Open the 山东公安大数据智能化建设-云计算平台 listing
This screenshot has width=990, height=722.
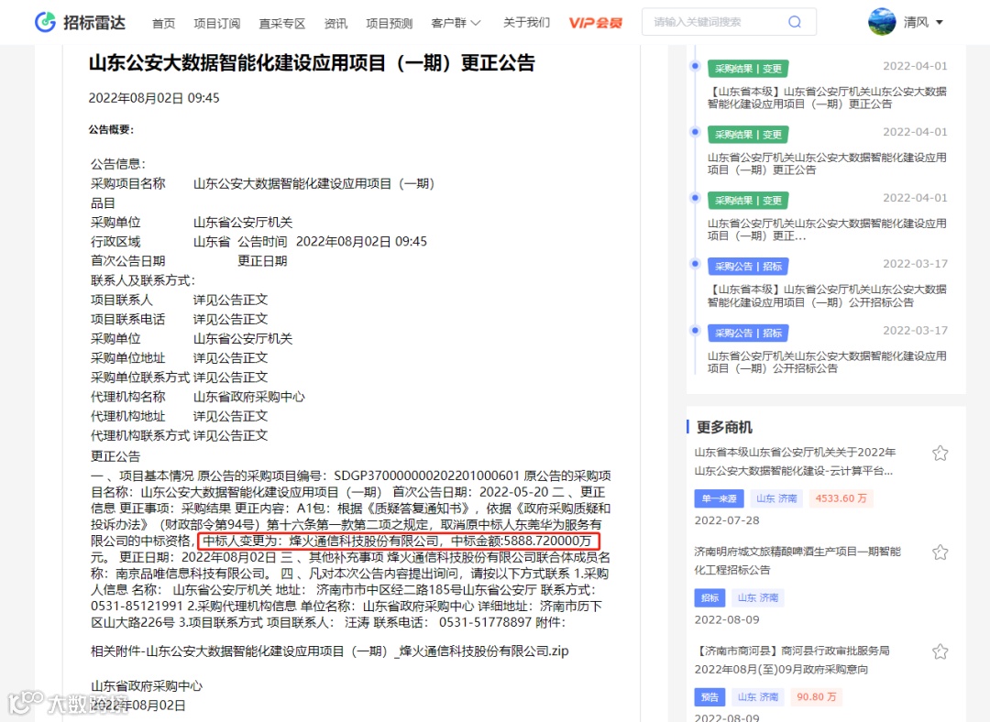795,462
